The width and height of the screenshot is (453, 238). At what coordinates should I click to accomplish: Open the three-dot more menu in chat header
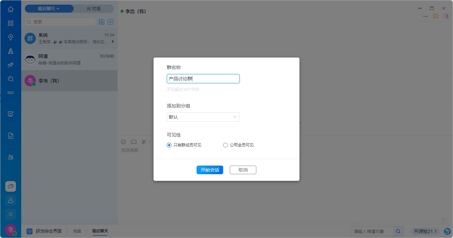point(425,17)
